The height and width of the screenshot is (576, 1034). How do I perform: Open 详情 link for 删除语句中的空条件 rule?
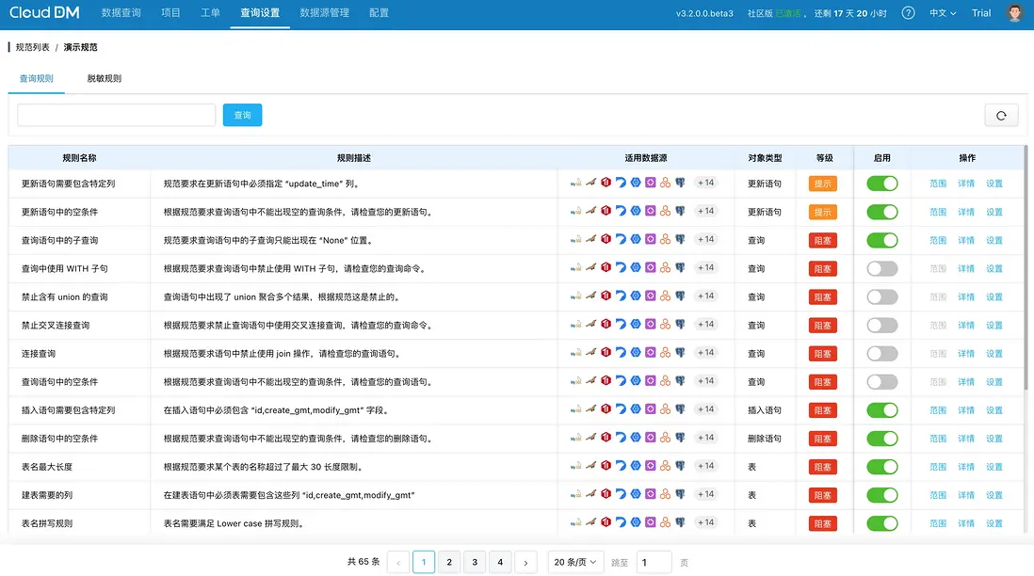coord(966,439)
